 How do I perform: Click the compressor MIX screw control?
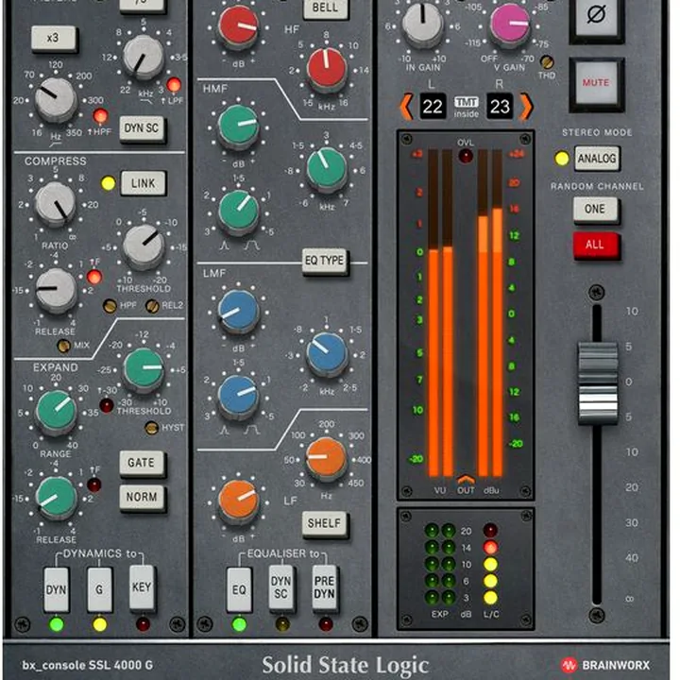coord(64,346)
